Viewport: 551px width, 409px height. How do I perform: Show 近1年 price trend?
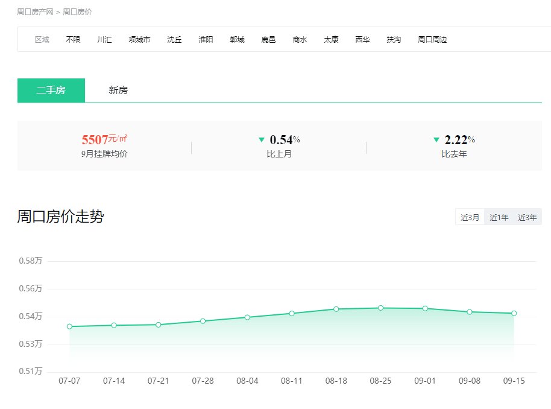[499, 217]
